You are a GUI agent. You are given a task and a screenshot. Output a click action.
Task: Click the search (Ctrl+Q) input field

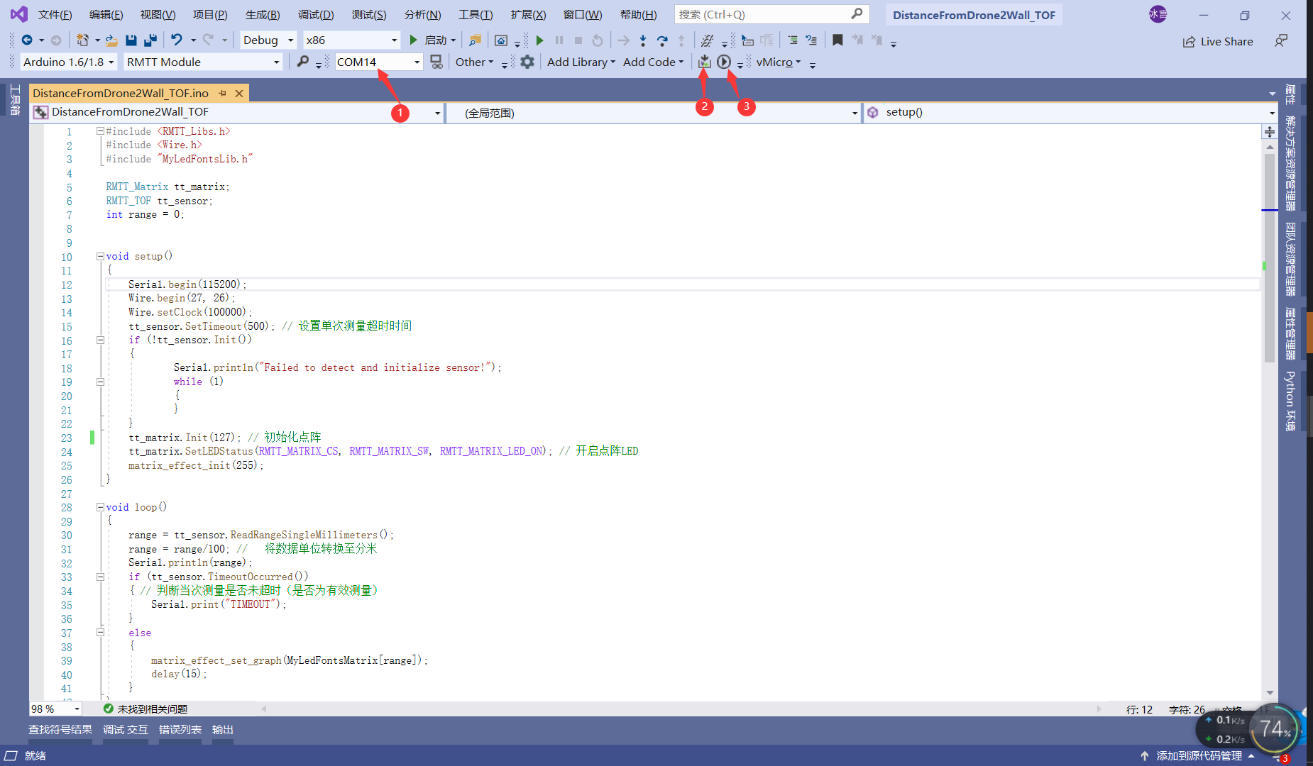pos(771,14)
